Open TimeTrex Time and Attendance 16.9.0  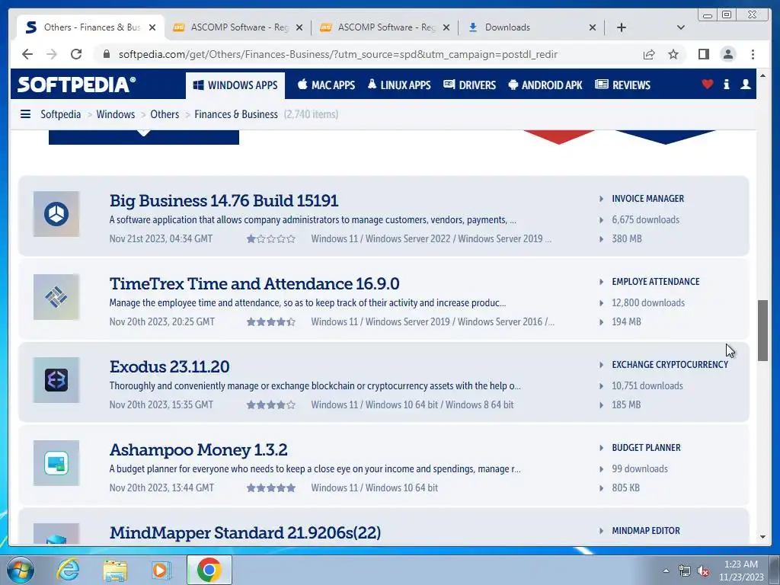(x=254, y=283)
